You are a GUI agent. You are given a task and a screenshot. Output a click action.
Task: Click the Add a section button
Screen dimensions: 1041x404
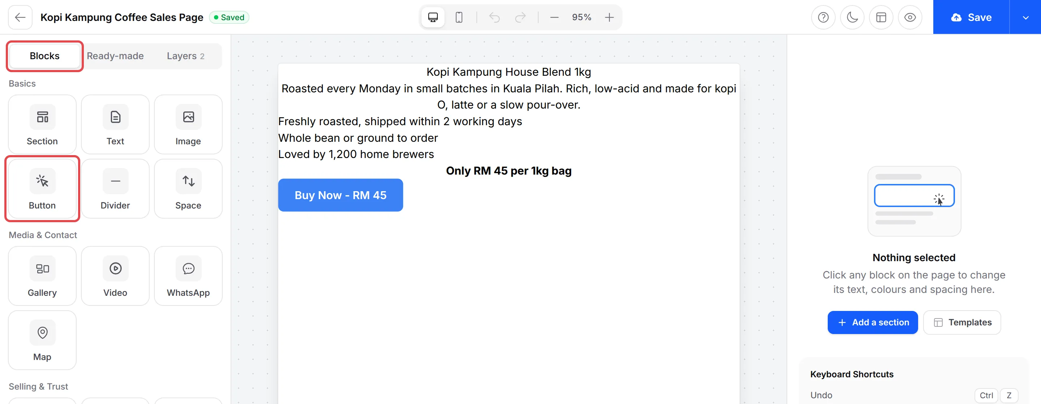pyautogui.click(x=873, y=322)
